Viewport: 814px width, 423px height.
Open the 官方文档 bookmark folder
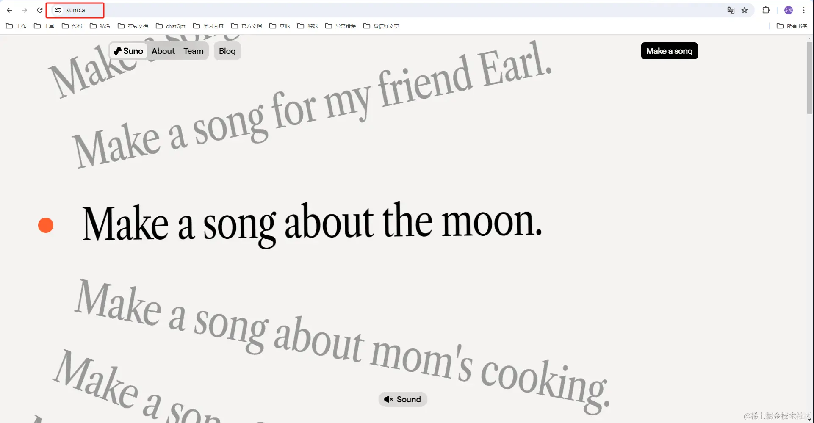point(246,26)
